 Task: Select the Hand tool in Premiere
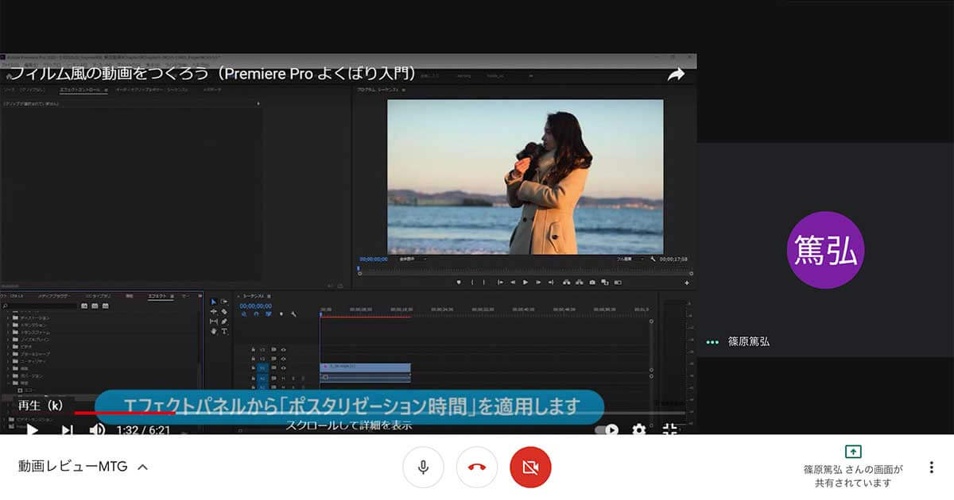214,331
